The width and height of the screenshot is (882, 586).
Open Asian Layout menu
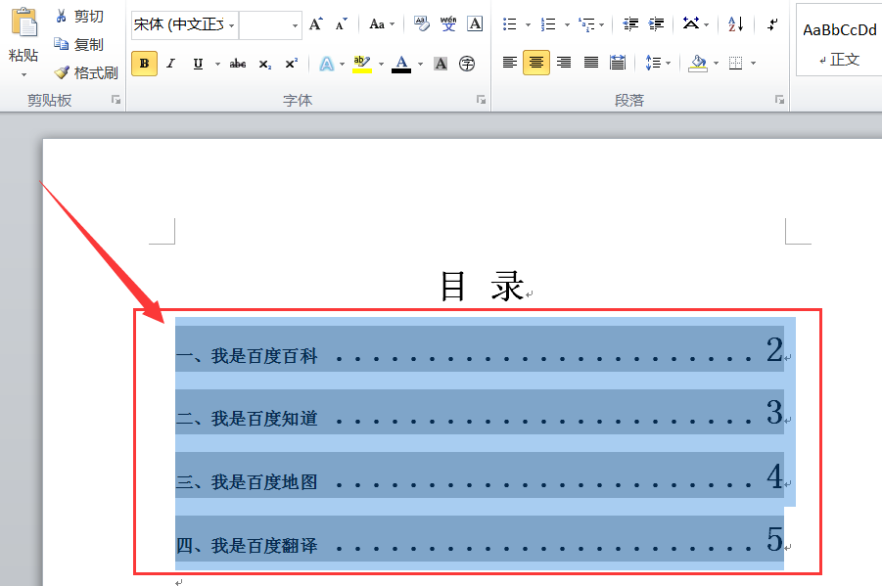pyautogui.click(x=695, y=24)
